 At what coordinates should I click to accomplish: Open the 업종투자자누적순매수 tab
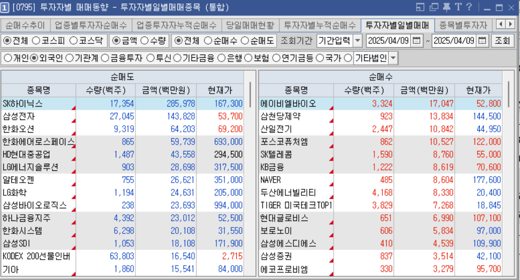click(x=176, y=25)
